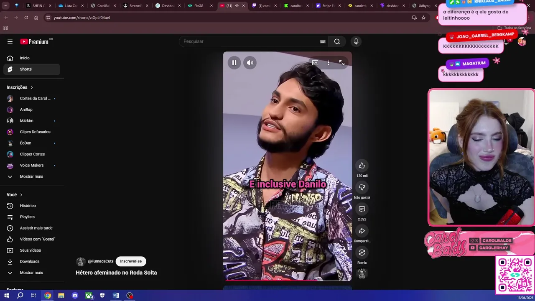Expand Você list with lower Mostrar mais
The image size is (535, 301).
(32, 273)
